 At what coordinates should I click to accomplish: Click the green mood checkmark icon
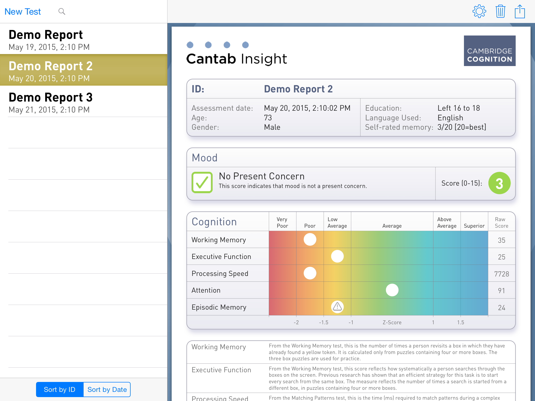pyautogui.click(x=202, y=182)
